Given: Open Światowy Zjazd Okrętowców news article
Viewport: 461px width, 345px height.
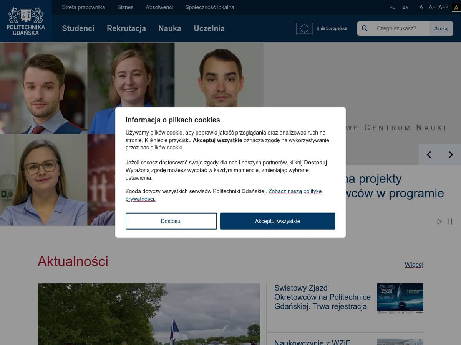Looking at the screenshot, I should pyautogui.click(x=322, y=297).
